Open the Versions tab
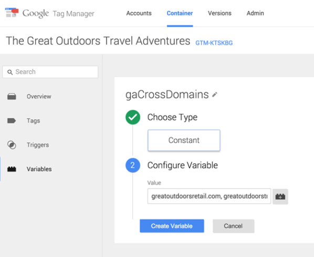This screenshot has width=314, height=257. (x=219, y=13)
